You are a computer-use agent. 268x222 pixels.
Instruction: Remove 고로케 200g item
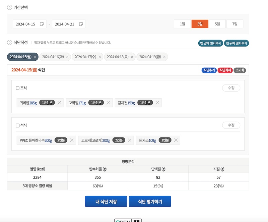[129, 140]
